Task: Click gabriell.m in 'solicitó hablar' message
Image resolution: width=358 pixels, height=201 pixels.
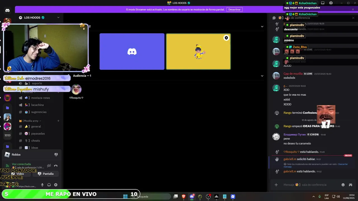Action: 290,159
